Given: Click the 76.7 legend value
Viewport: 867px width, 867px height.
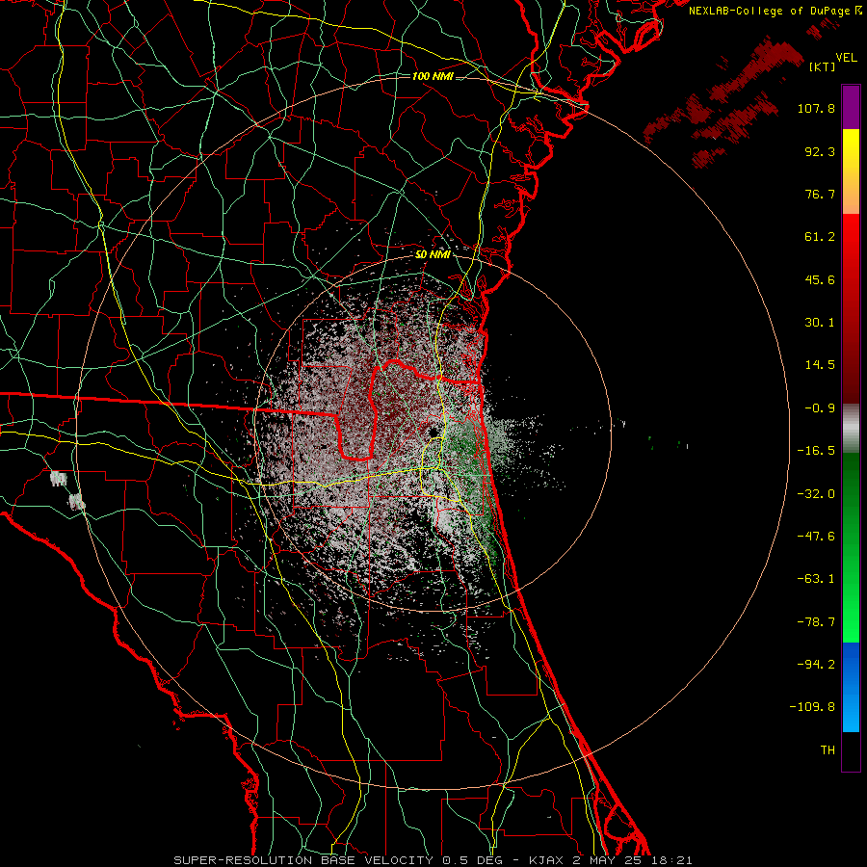Looking at the screenshot, I should tap(820, 194).
